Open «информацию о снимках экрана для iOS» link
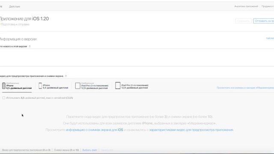Image resolution: width=274 pixels, height=154 pixels. 94,130
